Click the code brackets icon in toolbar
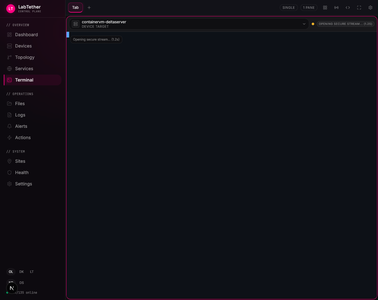The width and height of the screenshot is (378, 300). (x=348, y=8)
